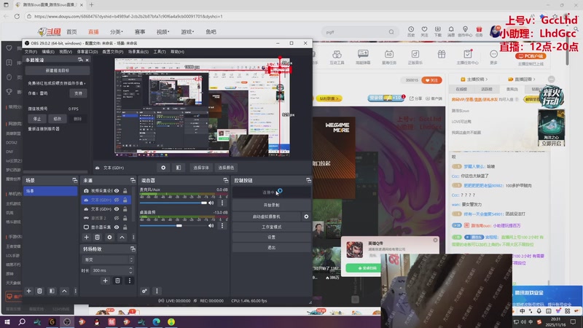Screen dimensions: 583x328
Task: Click 新建推流目标 in multi-stream panel
Action: 58,70
